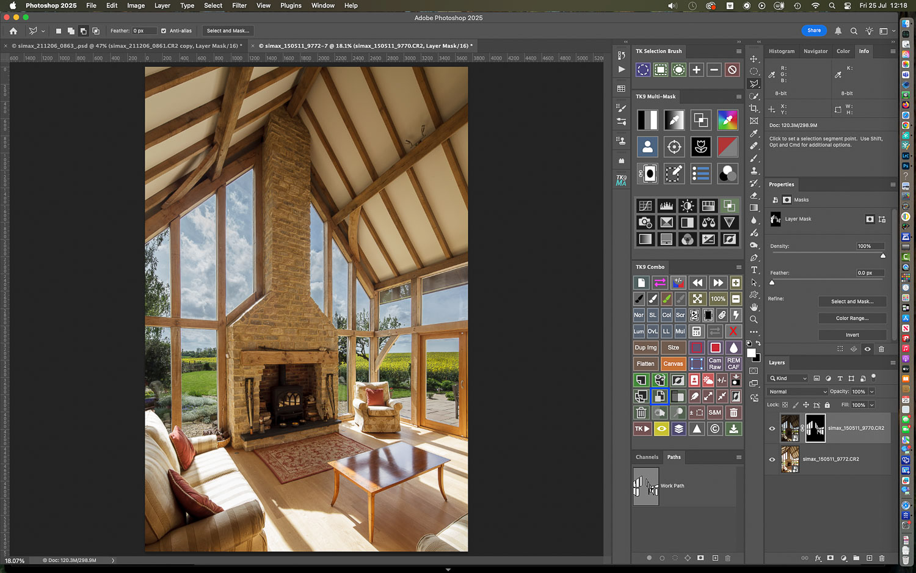Click the flower icon in TK9 Multi-Mask
This screenshot has width=916, height=573.
[x=701, y=147]
